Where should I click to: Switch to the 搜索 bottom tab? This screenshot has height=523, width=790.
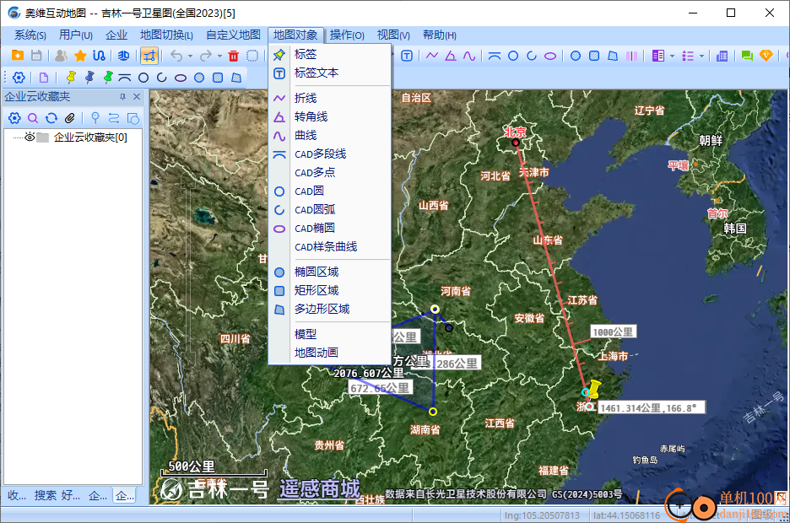46,495
